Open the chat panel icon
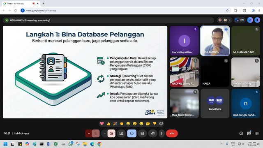Viewport: 263px width, 148px height. pos(249,133)
